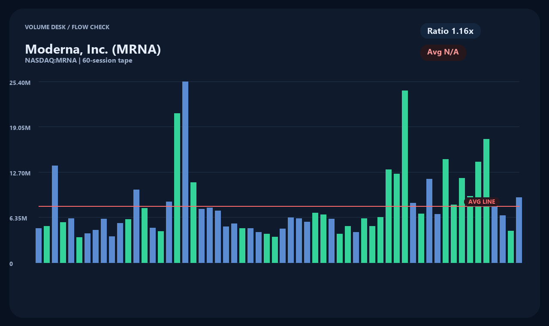The image size is (549, 326).
Task: Select the very first leftmost session bar
Action: 39,245
